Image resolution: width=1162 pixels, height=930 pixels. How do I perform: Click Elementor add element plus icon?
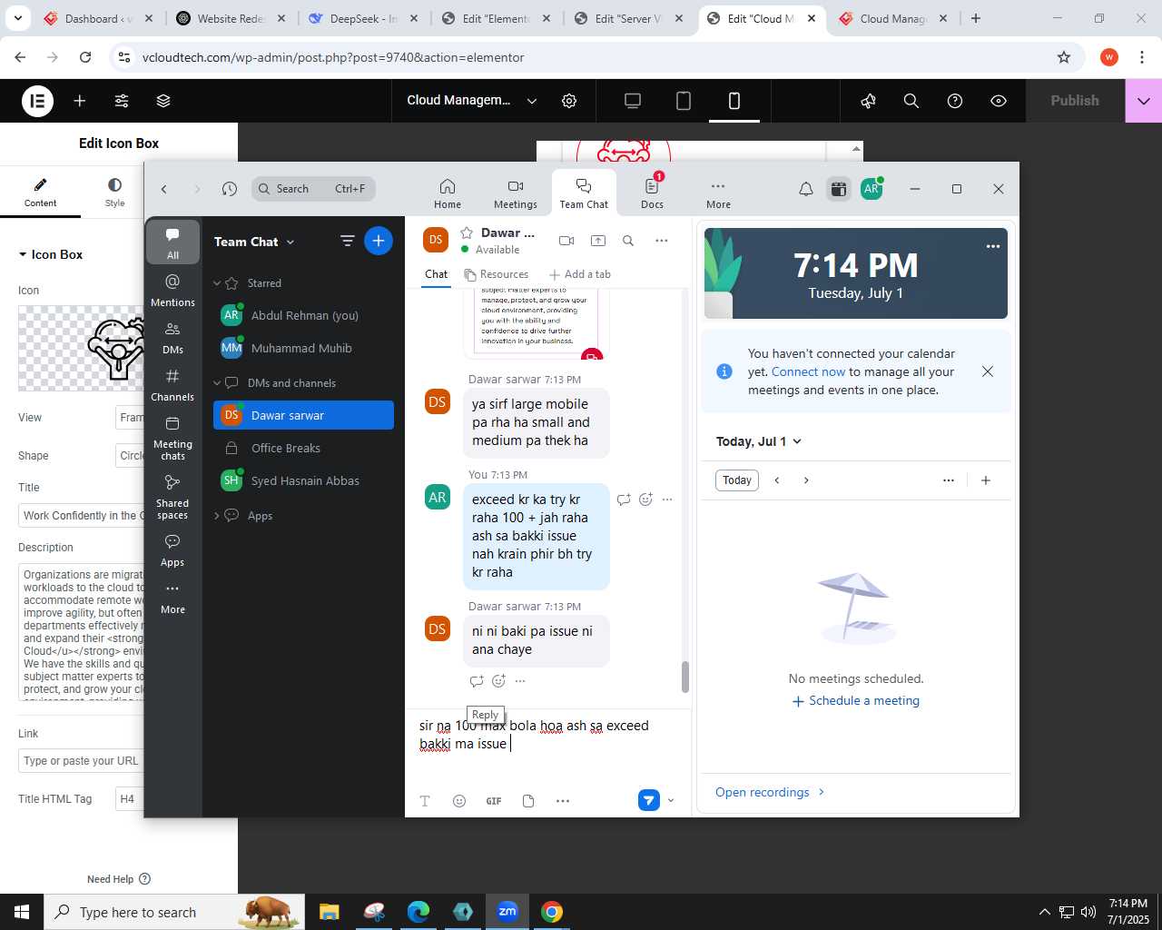(x=80, y=101)
